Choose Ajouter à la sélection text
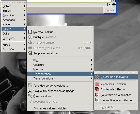The height and width of the screenshot is (114, 140). point(113,89)
